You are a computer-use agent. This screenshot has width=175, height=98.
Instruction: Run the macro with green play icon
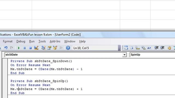(19, 48)
